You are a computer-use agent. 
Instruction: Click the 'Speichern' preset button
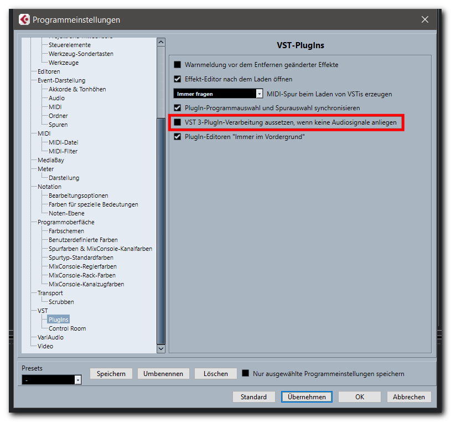[x=111, y=373]
